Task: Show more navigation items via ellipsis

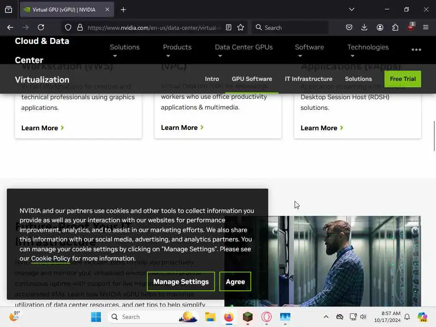Action: 416,49
